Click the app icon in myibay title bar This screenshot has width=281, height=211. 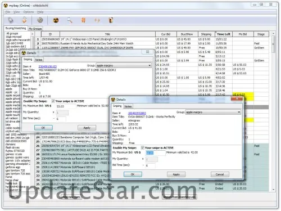pyautogui.click(x=6, y=6)
